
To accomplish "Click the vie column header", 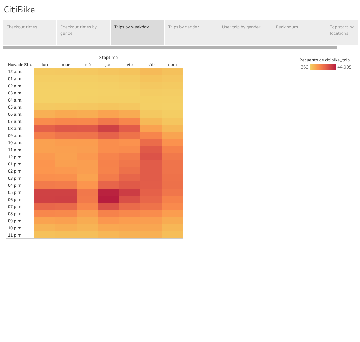I will [x=129, y=64].
